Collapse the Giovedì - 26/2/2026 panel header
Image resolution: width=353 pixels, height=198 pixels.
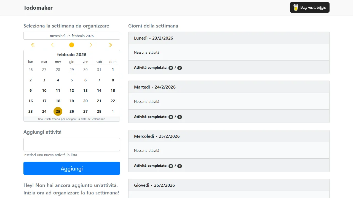tap(229, 185)
